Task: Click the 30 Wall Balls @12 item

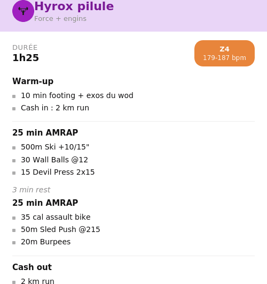Action: [x=54, y=160]
